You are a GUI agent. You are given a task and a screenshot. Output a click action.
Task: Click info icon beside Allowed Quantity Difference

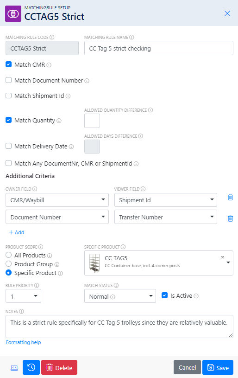[150, 110]
